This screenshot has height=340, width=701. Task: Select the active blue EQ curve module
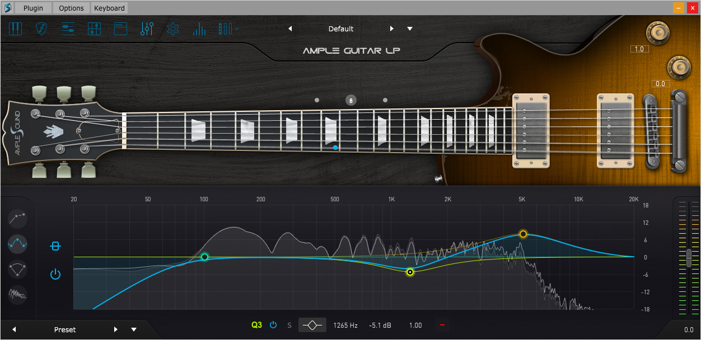click(x=17, y=243)
